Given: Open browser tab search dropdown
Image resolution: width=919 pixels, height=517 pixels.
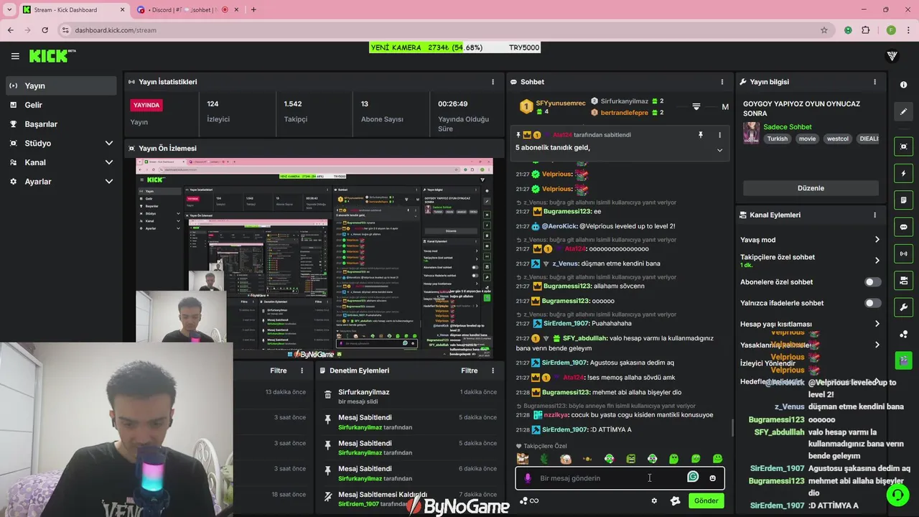Looking at the screenshot, I should 9,9.
